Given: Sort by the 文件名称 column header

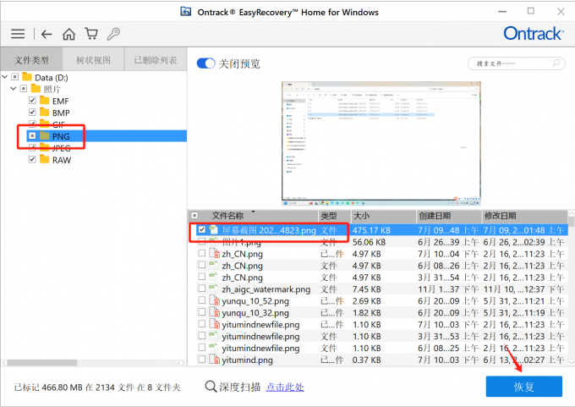Looking at the screenshot, I should point(227,216).
